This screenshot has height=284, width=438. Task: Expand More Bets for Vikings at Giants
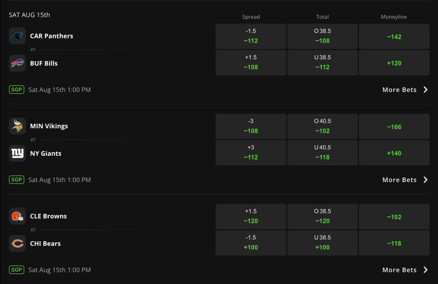point(405,180)
